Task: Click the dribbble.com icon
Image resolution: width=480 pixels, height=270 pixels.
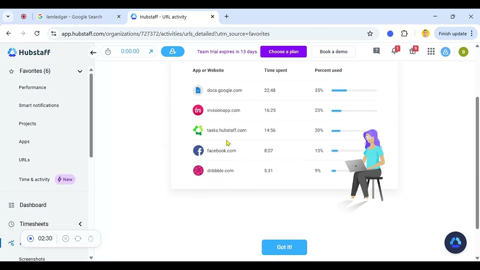Action: point(198,171)
